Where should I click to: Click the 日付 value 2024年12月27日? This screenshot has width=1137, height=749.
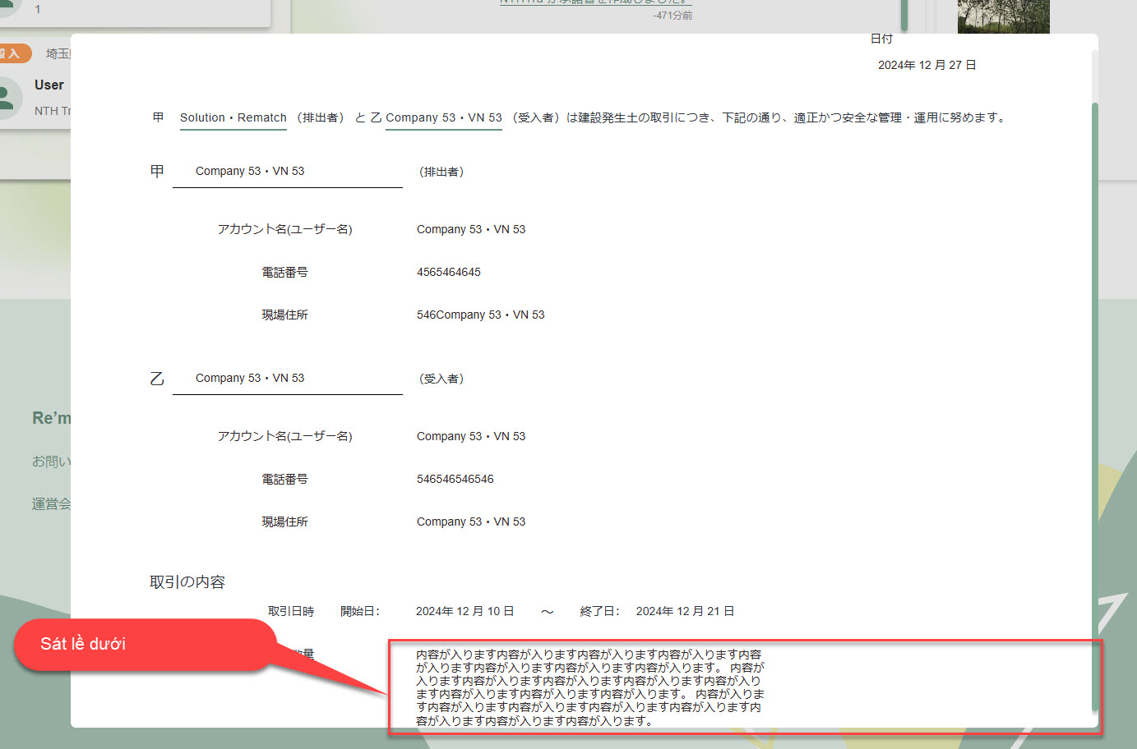[927, 66]
